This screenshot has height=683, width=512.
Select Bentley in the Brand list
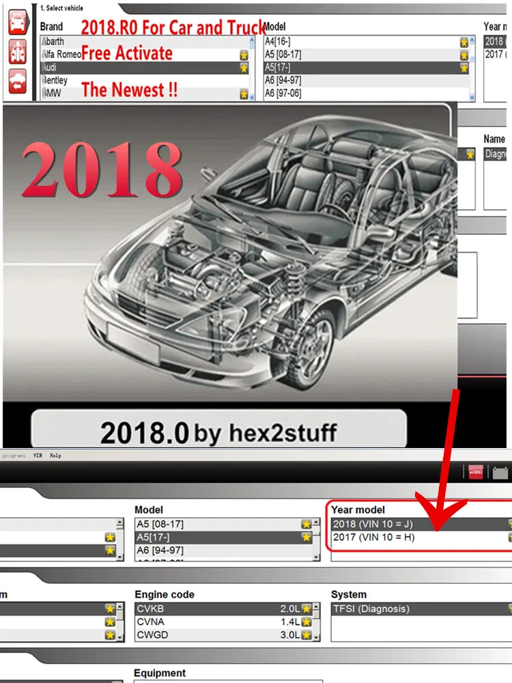coord(145,81)
